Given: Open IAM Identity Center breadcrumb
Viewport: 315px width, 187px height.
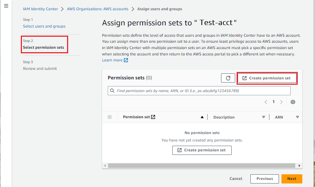Looking at the screenshot, I should tap(40, 9).
